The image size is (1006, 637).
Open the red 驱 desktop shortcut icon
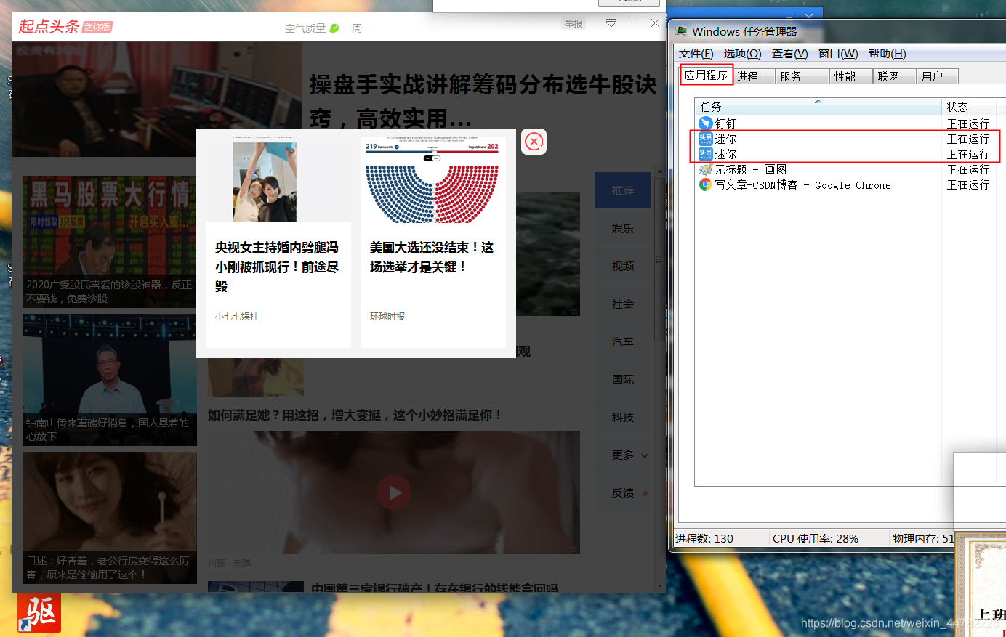pos(39,612)
